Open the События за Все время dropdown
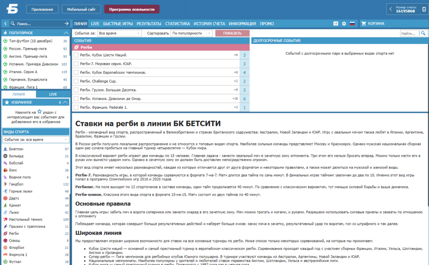Viewport: 429px width, 265px height. [119, 33]
